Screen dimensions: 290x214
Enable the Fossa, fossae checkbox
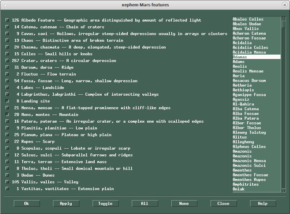[7, 81]
